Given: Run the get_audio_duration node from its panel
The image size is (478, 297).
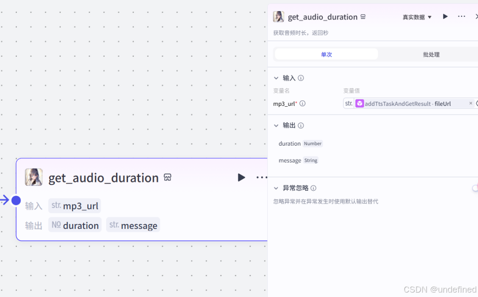Looking at the screenshot, I should tap(445, 16).
